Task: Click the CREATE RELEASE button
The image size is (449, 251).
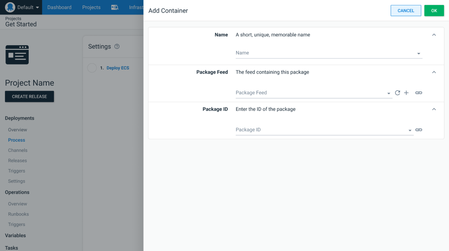Action: coord(30,97)
